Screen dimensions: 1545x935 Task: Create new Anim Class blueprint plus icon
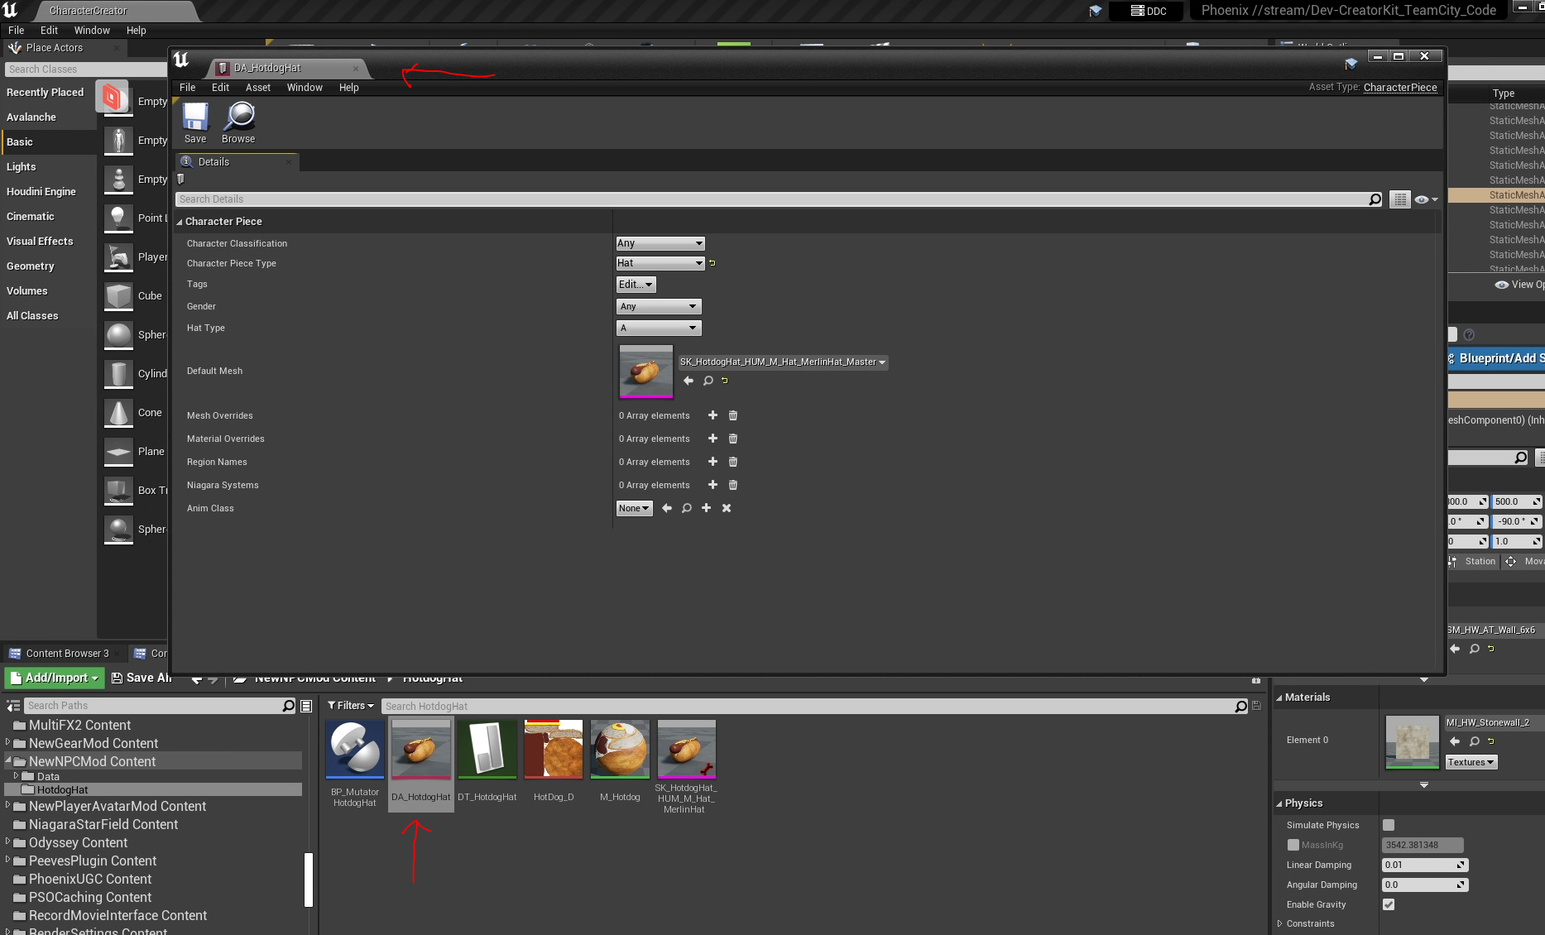point(706,508)
